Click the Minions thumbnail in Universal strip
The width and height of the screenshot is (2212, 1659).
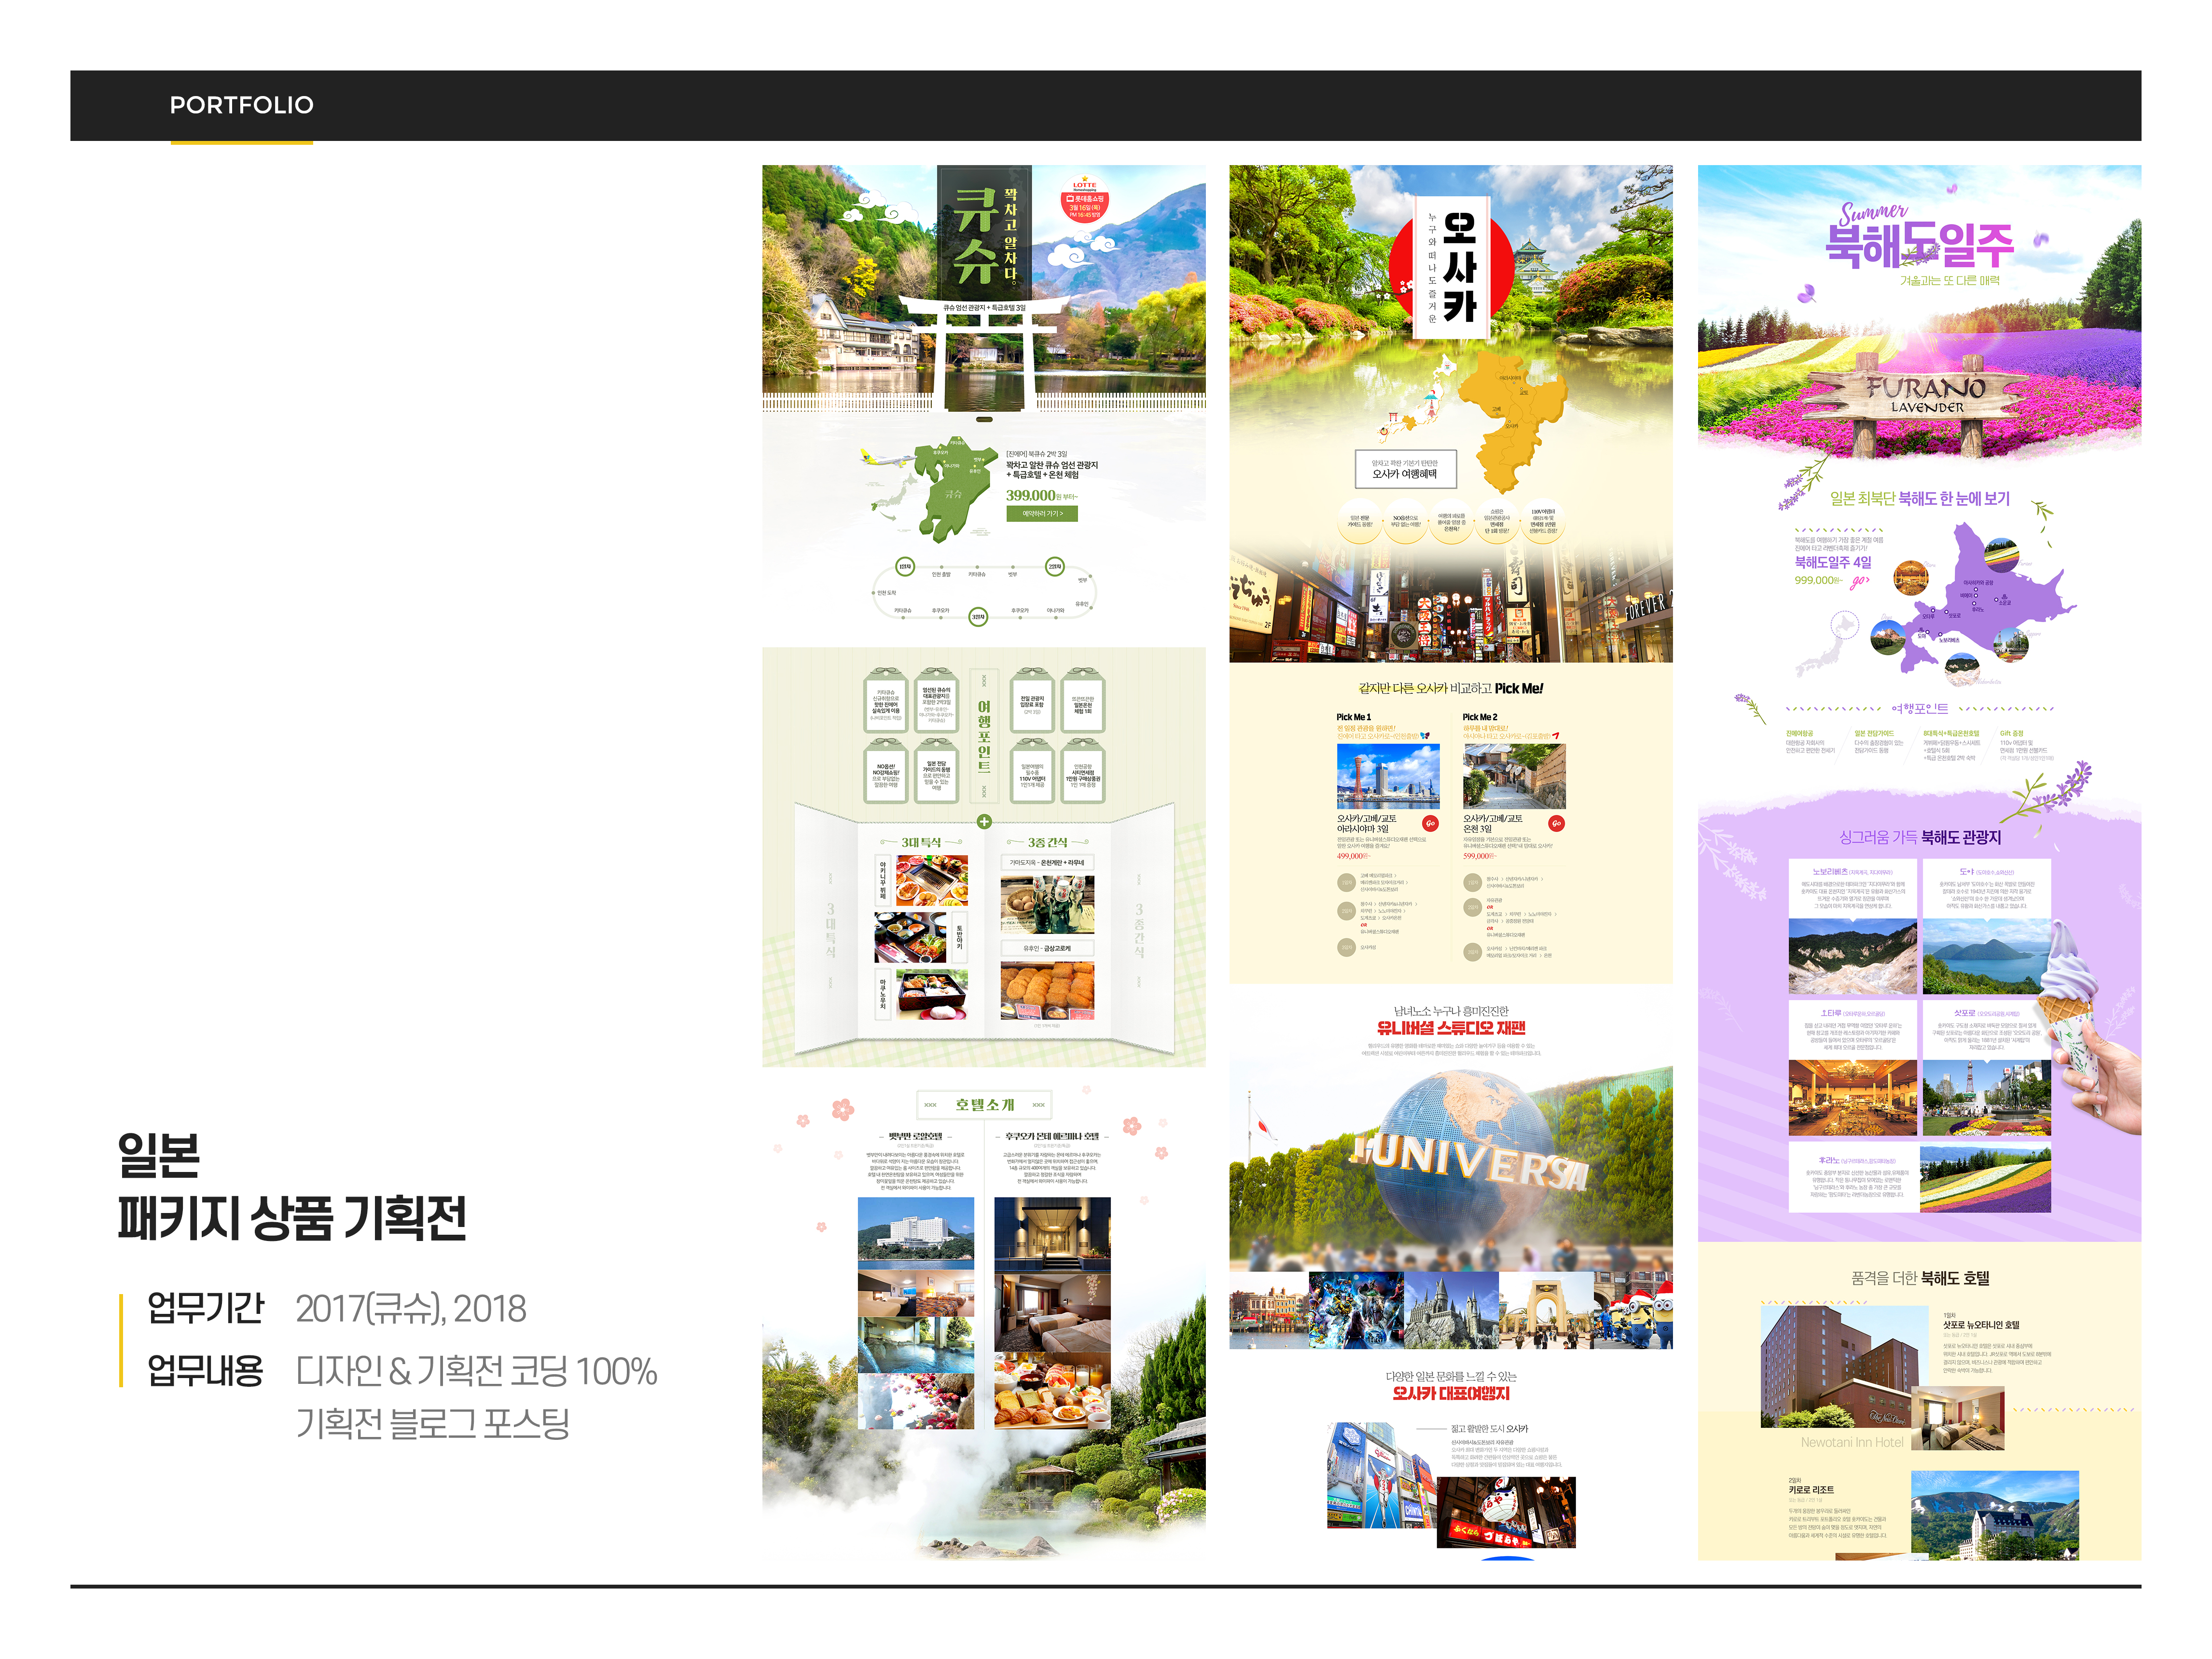(x=1633, y=1311)
